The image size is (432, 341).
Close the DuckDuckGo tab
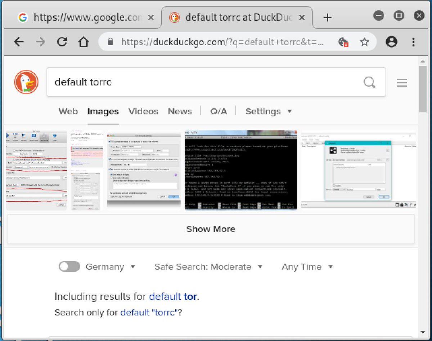pyautogui.click(x=302, y=17)
